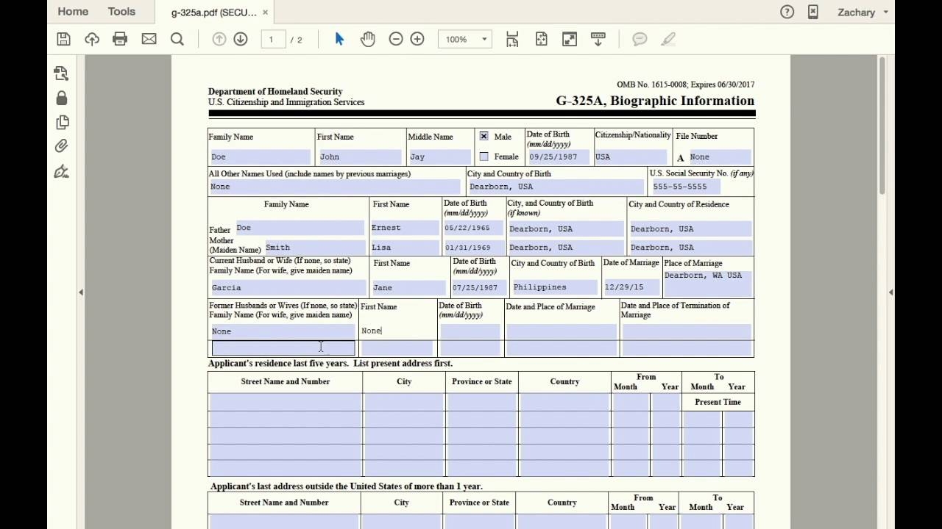Click the former spouse Family Name field None

point(283,331)
